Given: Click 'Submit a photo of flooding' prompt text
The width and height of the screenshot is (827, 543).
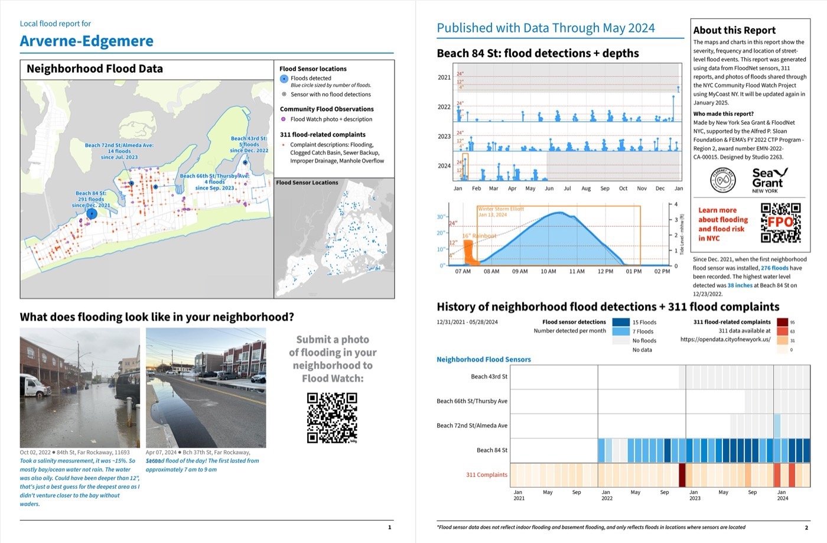Looking at the screenshot, I should coord(333,359).
